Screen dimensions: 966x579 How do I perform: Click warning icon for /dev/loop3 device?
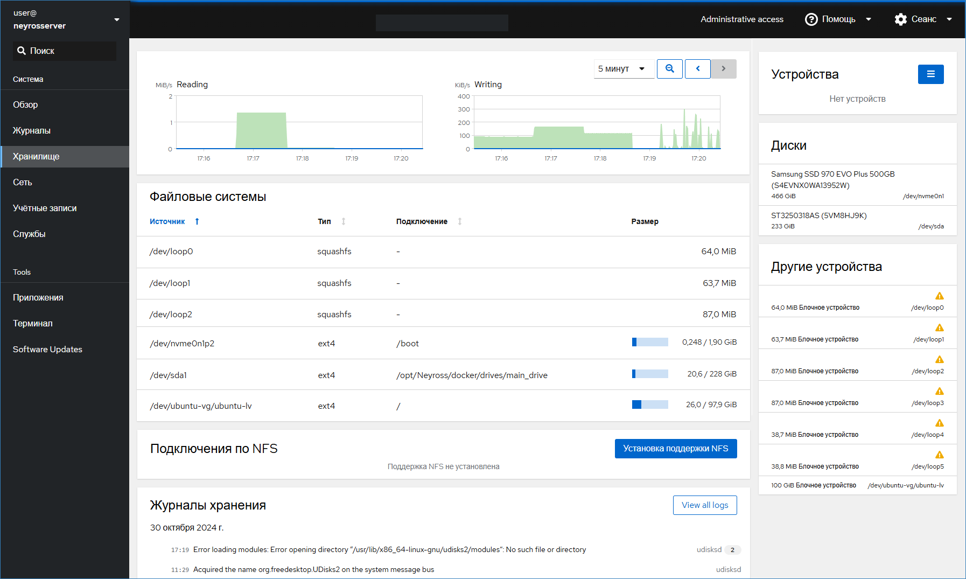(939, 391)
